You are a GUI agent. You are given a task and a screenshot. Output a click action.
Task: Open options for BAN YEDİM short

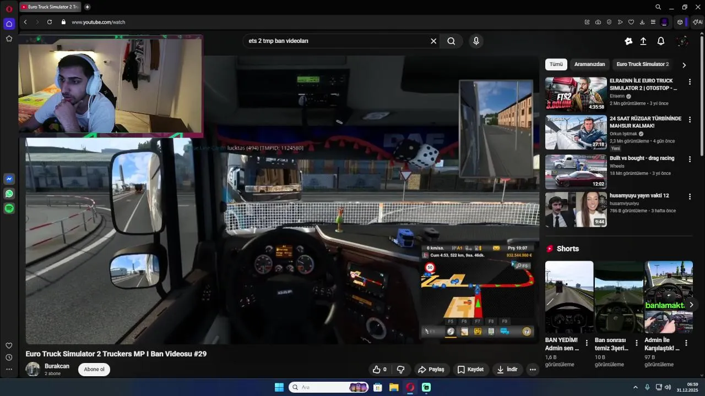[587, 343]
